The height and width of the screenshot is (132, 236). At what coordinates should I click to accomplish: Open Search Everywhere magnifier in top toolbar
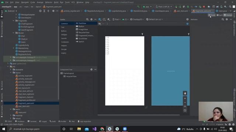pos(230,7)
